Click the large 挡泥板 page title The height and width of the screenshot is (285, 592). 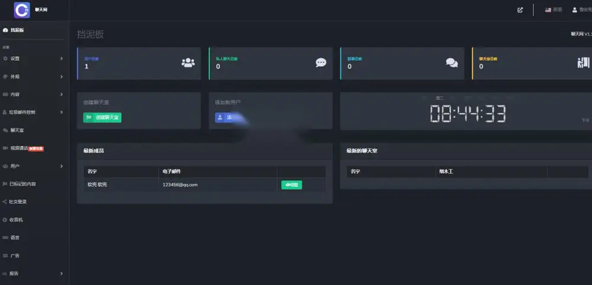(x=91, y=34)
